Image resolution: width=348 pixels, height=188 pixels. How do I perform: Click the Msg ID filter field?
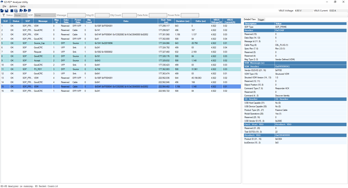(102, 15)
